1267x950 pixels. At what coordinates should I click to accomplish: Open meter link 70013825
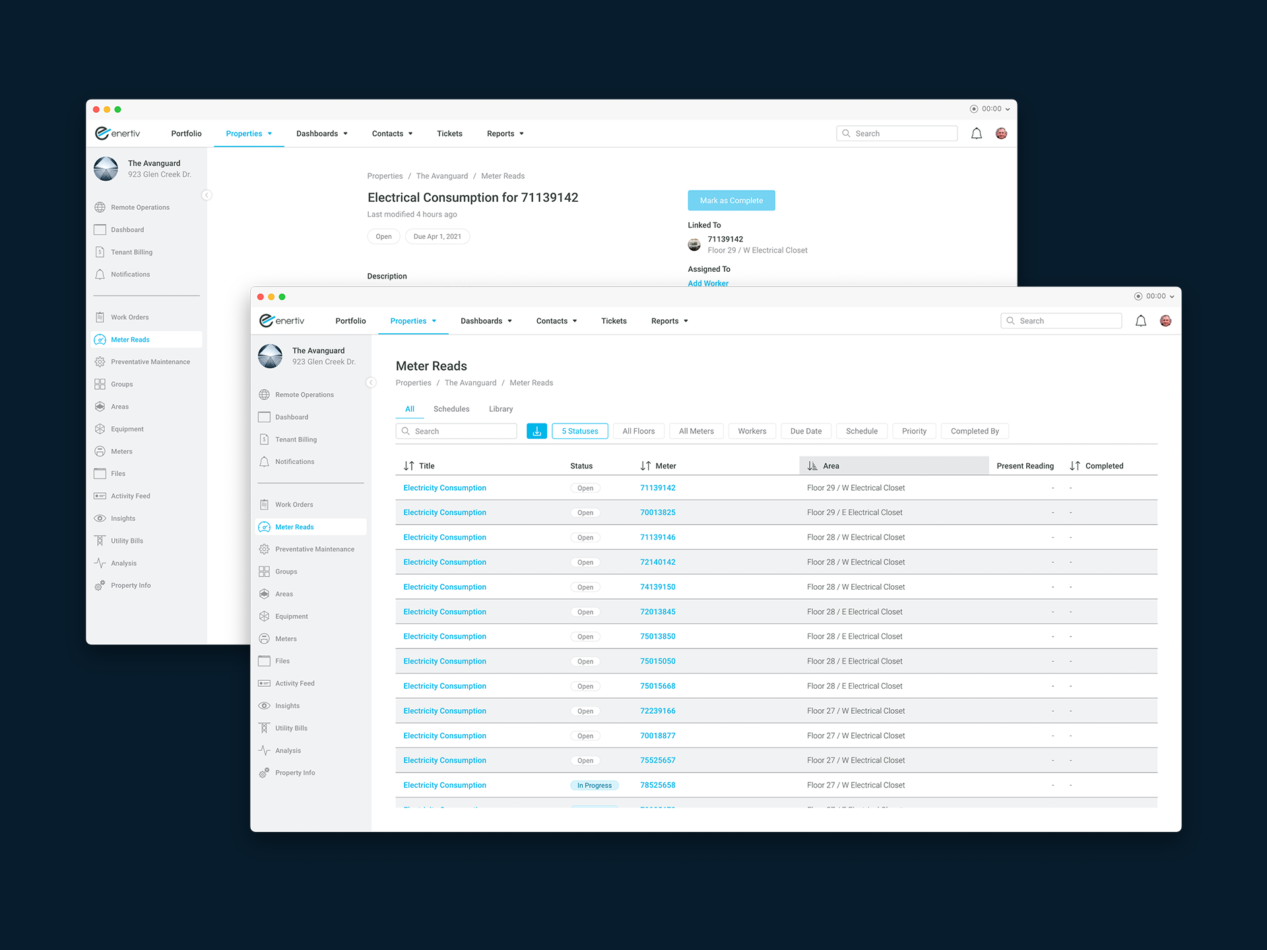point(657,513)
